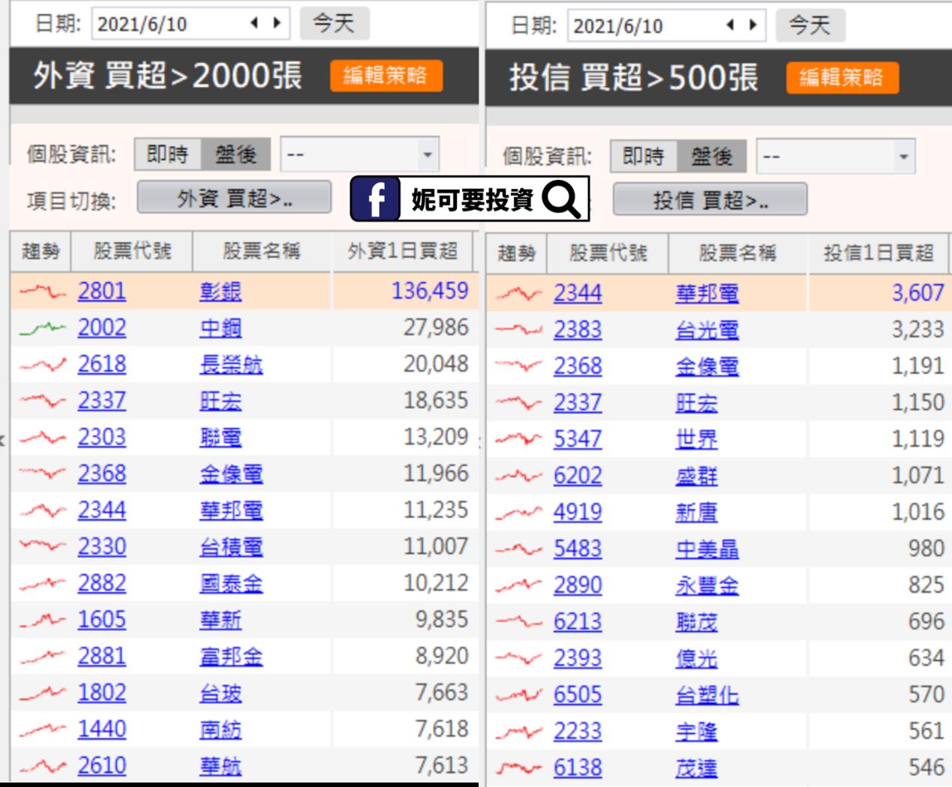Click trend sparkline for 1605 華新
952x787 pixels.
(43, 620)
